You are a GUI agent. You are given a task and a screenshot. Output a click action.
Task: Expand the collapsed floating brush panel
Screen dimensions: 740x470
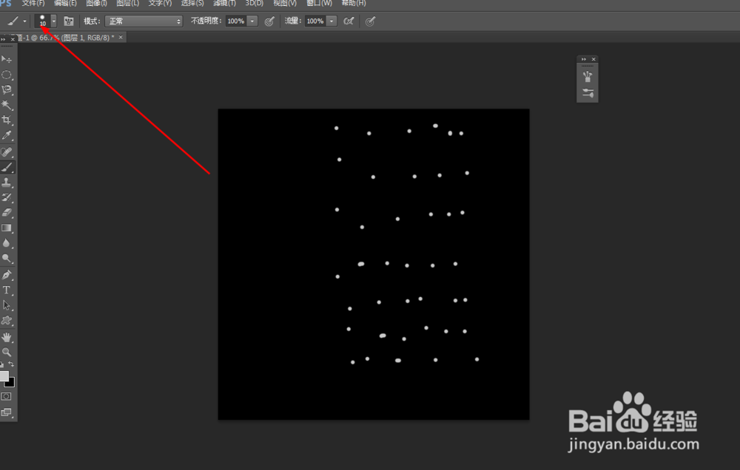coord(584,59)
